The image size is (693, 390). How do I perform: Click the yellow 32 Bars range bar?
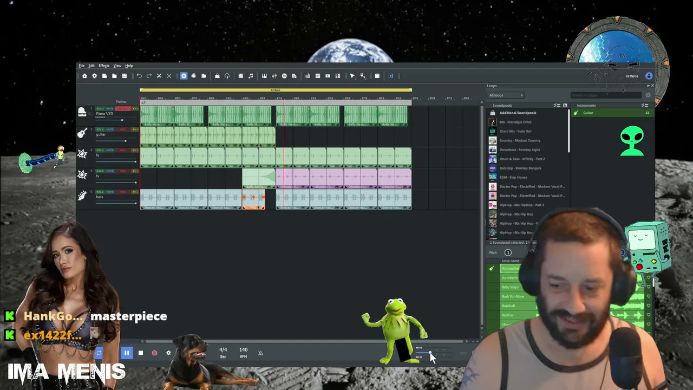coord(276,90)
